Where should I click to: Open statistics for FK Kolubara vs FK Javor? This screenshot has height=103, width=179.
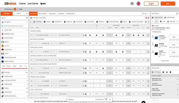click(85, 35)
